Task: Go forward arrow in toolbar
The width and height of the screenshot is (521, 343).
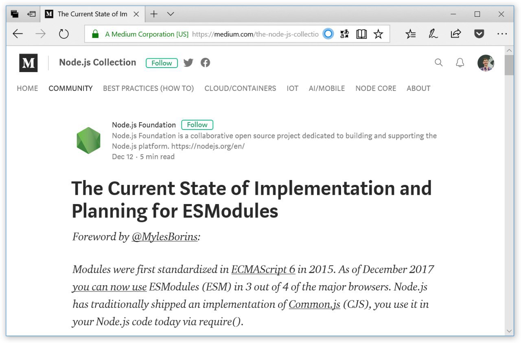Action: pos(40,34)
